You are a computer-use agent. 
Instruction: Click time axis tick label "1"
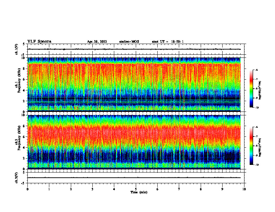point(49,189)
